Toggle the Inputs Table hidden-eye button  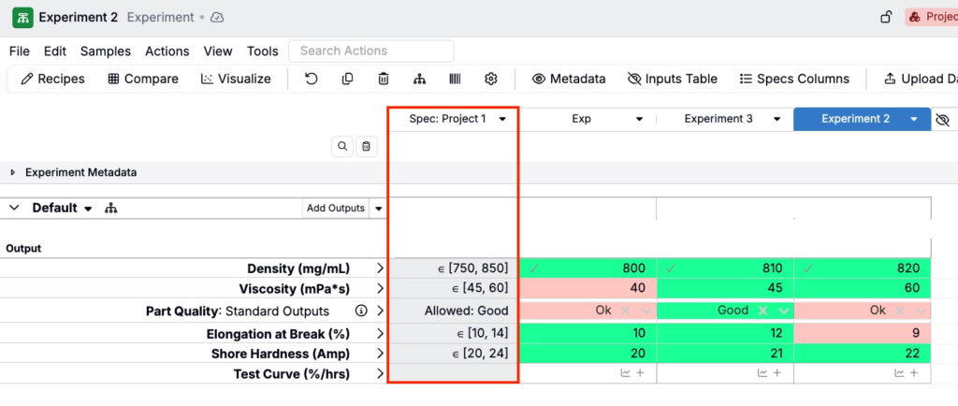[x=672, y=80]
